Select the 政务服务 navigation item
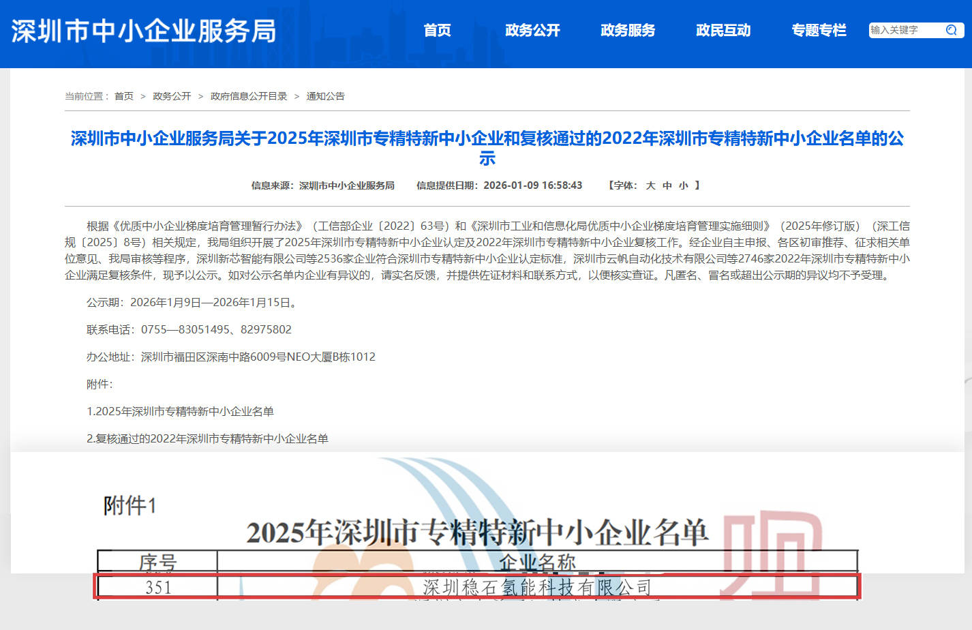972x630 pixels. click(x=628, y=30)
